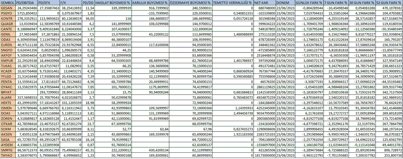The height and width of the screenshot is (159, 403).
Task: Select the PD/EBITDA column header
Action: click(x=27, y=2)
